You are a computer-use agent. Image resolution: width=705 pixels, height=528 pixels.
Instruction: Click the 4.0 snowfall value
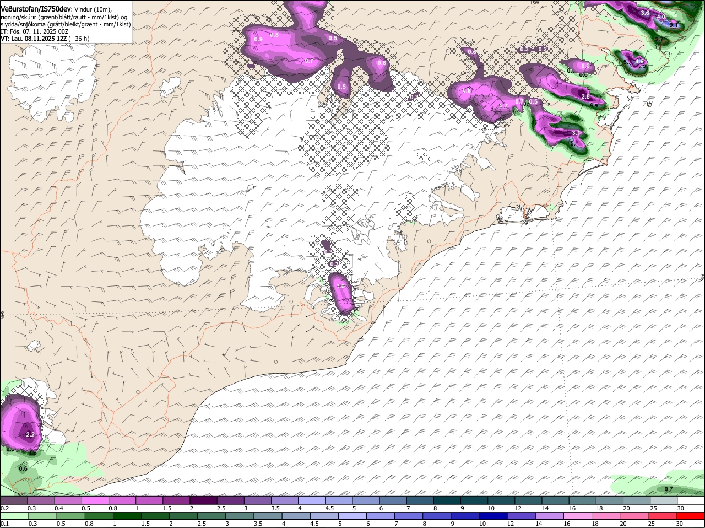click(661, 17)
